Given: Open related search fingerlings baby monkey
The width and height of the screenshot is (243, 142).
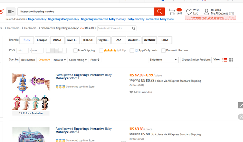Looking at the screenshot, I should pyautogui.click(x=64, y=19).
